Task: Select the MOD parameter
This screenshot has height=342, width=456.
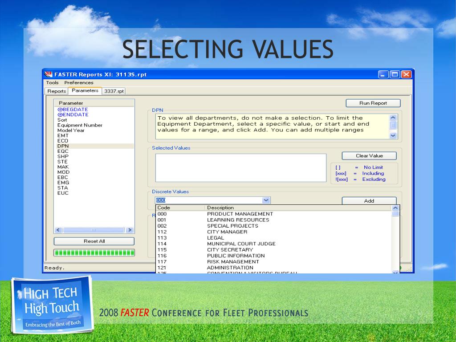Action: (63, 172)
